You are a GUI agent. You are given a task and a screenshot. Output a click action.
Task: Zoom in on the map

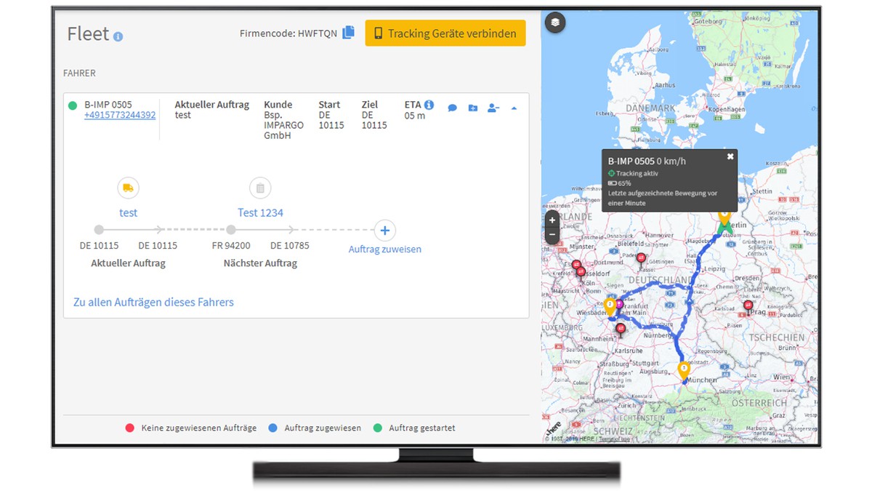click(x=552, y=220)
